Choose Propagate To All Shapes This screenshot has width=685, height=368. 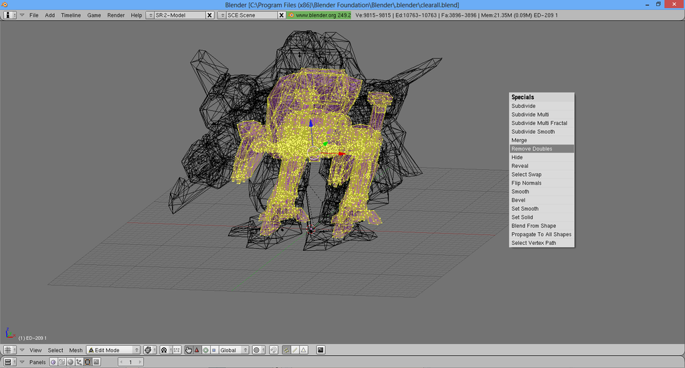(542, 235)
